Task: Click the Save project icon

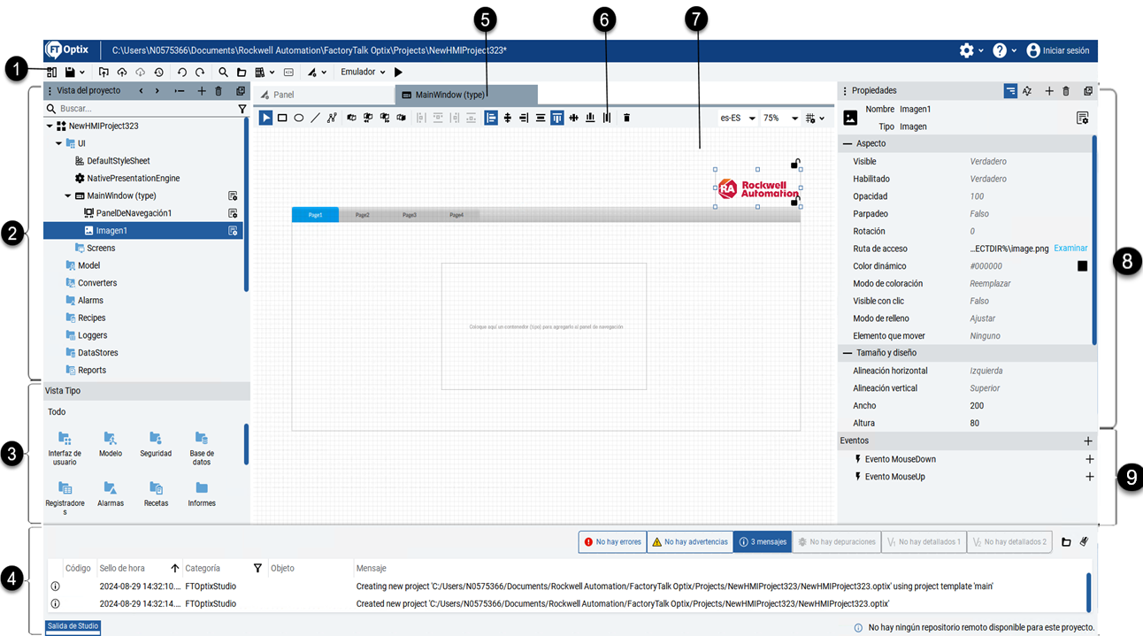Action: [x=69, y=72]
